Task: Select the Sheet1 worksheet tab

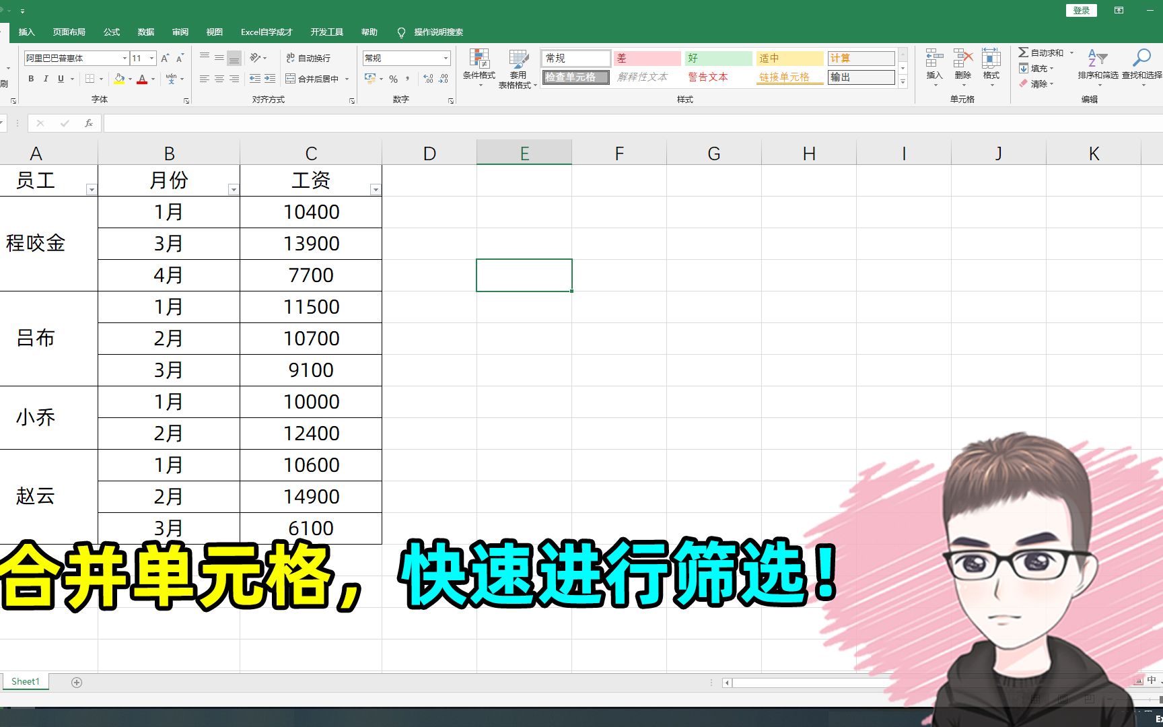Action: [25, 681]
